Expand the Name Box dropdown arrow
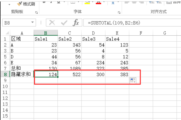 point(33,23)
